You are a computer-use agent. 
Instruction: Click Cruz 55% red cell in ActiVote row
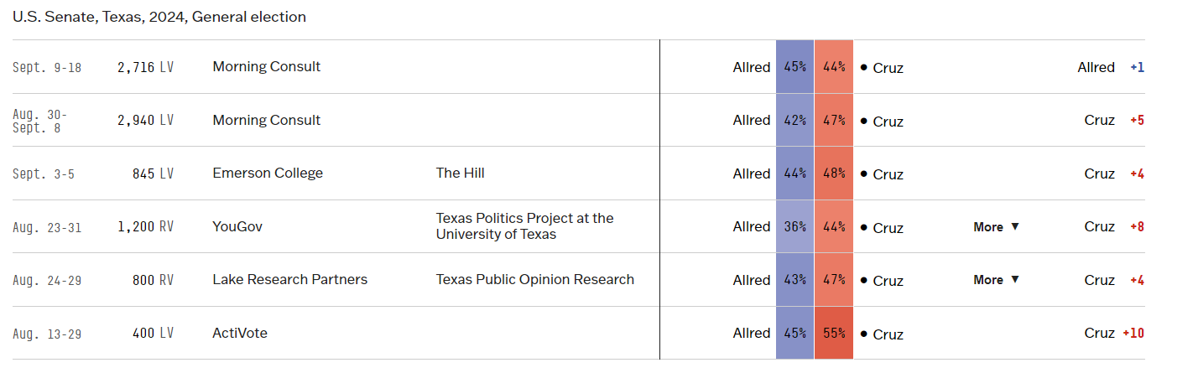pos(834,333)
